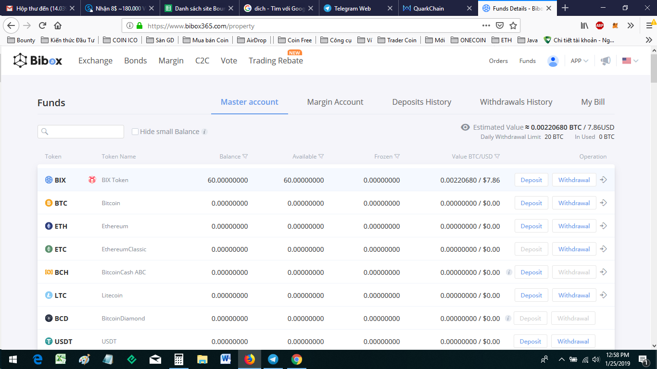This screenshot has width=657, height=369.
Task: Click the announcements megaphone icon
Action: pyautogui.click(x=606, y=61)
